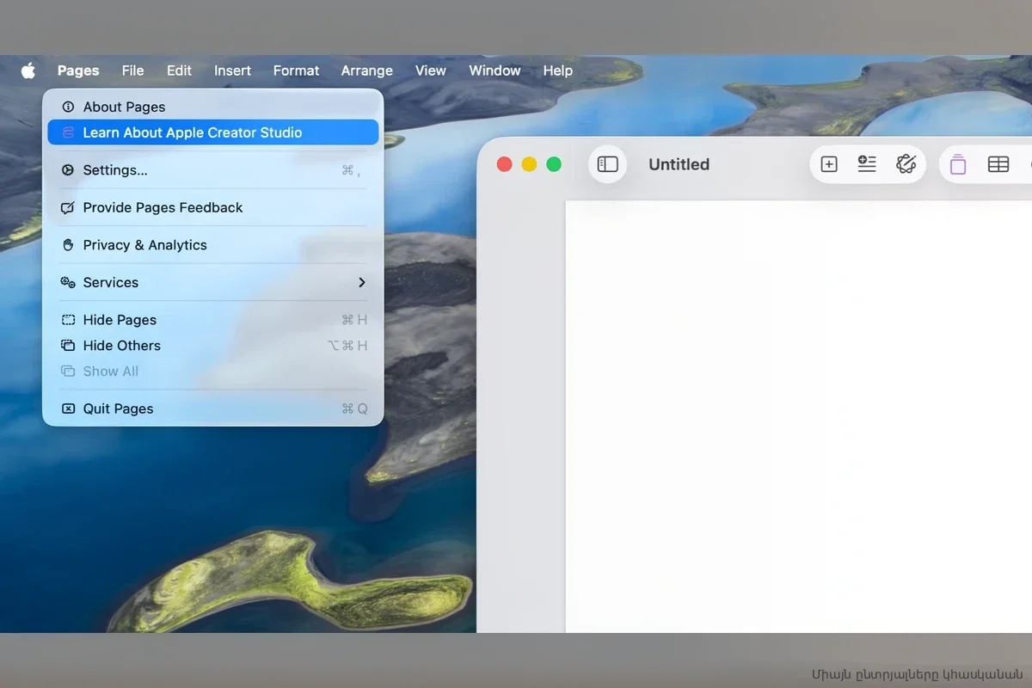Image resolution: width=1032 pixels, height=688 pixels.
Task: Select About Pages menu entry
Action: click(124, 107)
